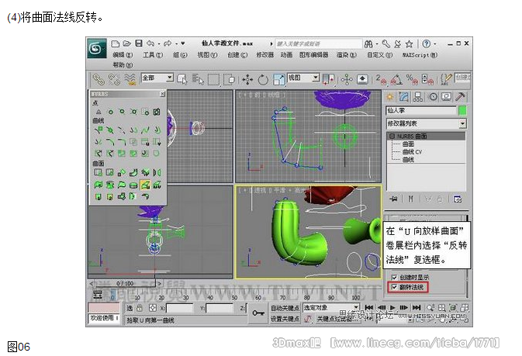Toggle the selection lock padlock icon
Image resolution: width=522 pixels, height=356 pixels.
140,308
